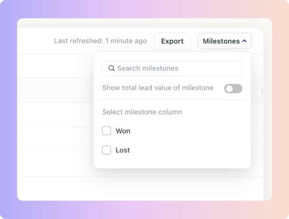Check the Won milestone checkbox
Screen dimensions: 289x219
click(x=106, y=131)
